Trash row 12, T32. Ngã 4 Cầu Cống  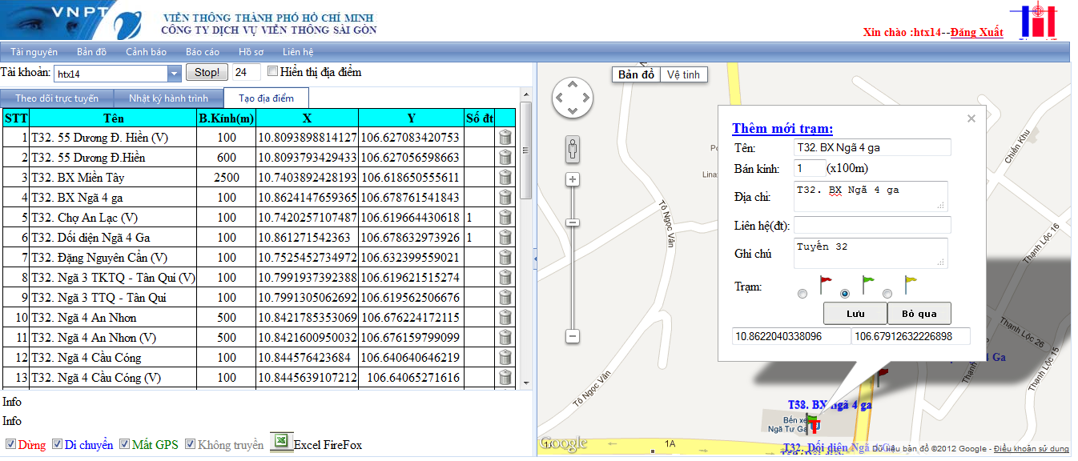(x=505, y=358)
